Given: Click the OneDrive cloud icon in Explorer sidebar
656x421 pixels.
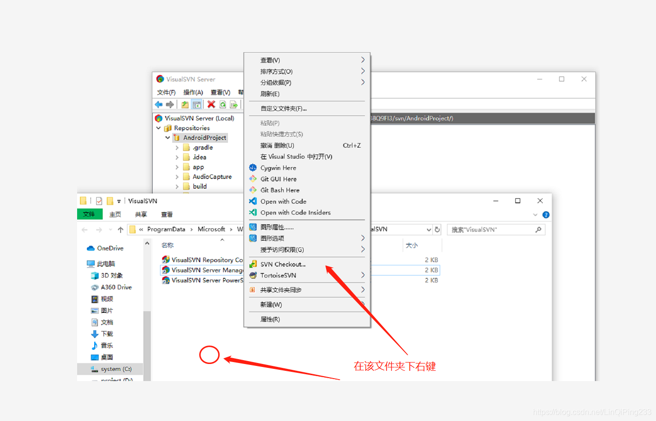Looking at the screenshot, I should click(91, 248).
